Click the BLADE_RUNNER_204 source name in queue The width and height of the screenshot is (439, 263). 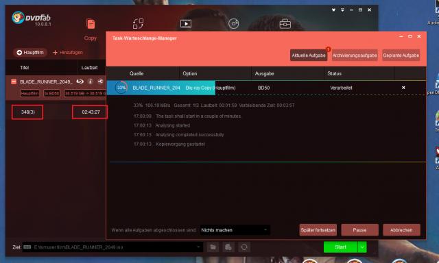pyautogui.click(x=156, y=88)
